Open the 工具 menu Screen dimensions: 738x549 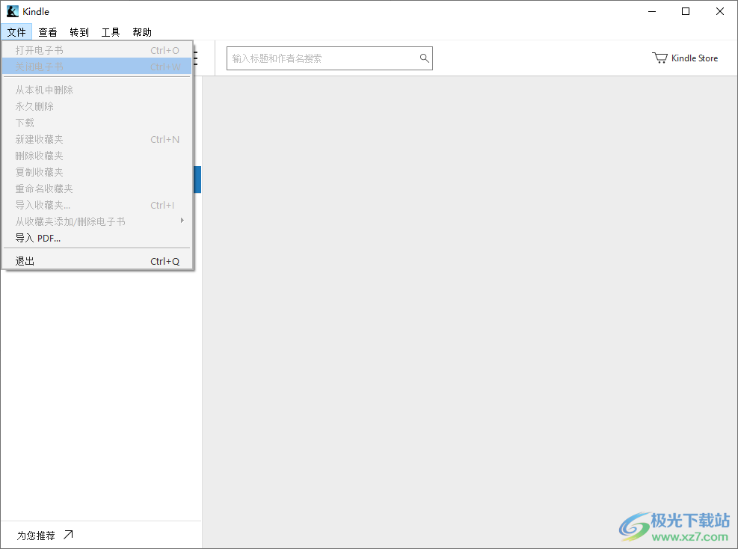point(111,32)
